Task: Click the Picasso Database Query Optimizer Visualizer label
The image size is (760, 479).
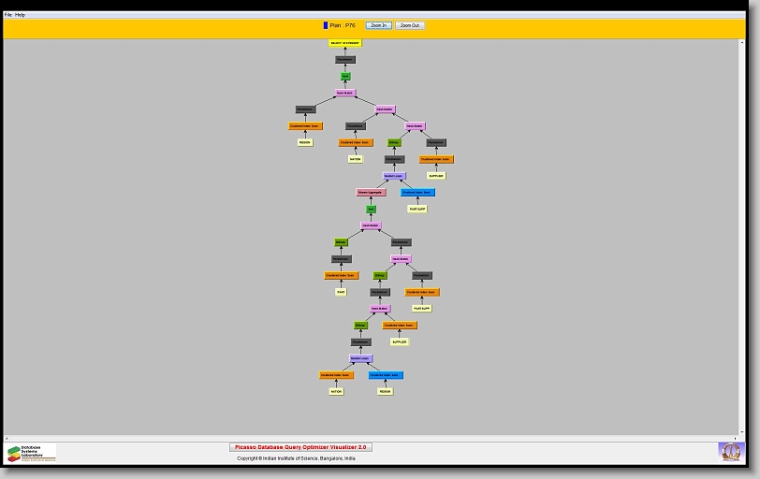Action: tap(300, 447)
